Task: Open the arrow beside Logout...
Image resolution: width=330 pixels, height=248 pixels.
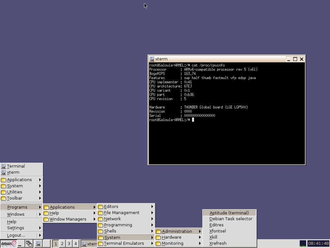Action: 40,235
